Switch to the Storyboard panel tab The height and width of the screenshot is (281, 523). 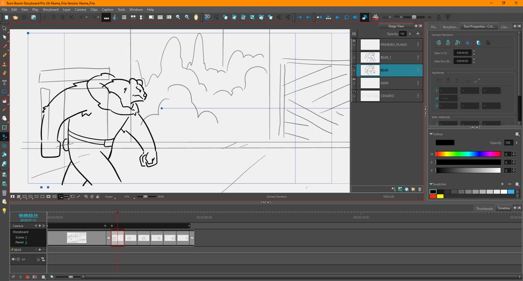pyautogui.click(x=450, y=27)
